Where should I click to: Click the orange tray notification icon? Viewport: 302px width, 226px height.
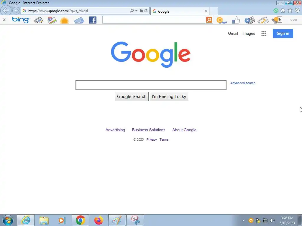click(x=251, y=220)
